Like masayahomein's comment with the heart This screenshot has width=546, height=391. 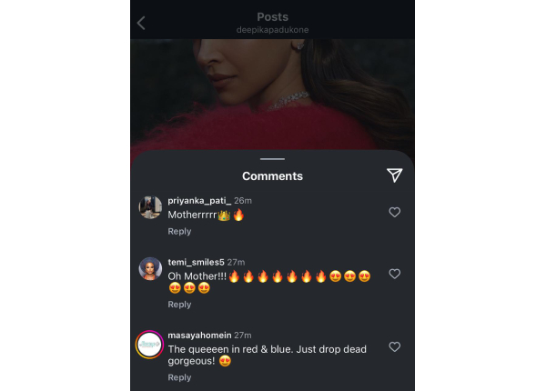click(x=394, y=346)
